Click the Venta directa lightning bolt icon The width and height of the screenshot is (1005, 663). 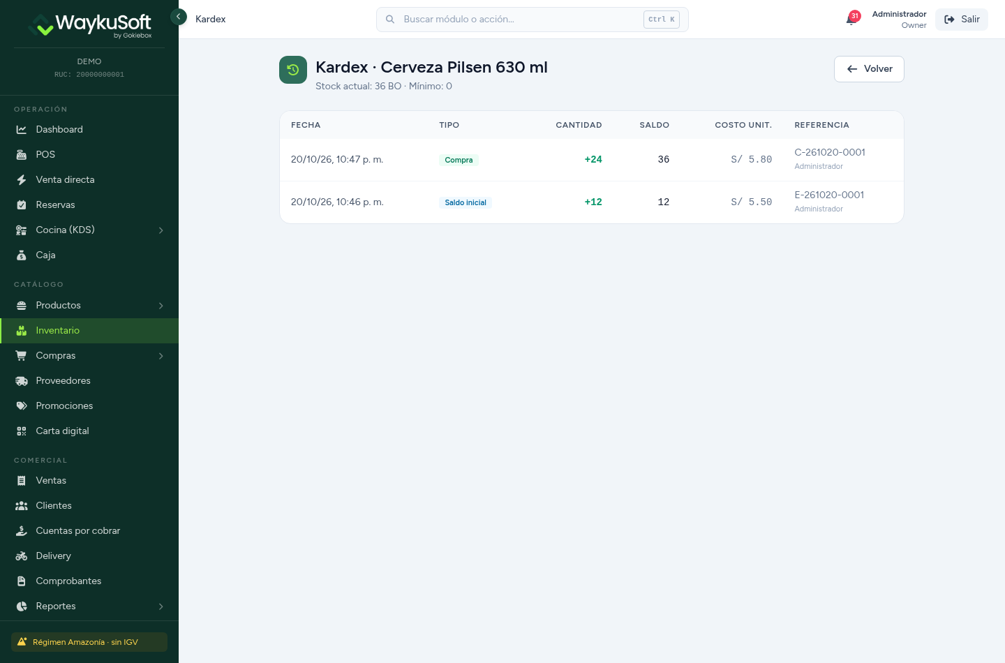tap(22, 180)
